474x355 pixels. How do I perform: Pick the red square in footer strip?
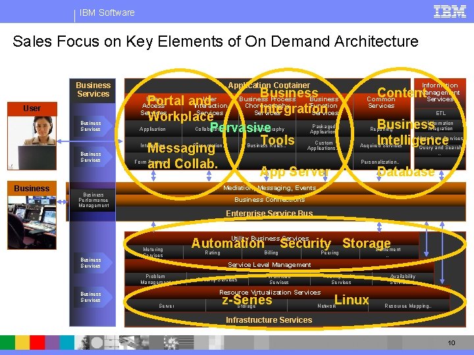point(38,343)
